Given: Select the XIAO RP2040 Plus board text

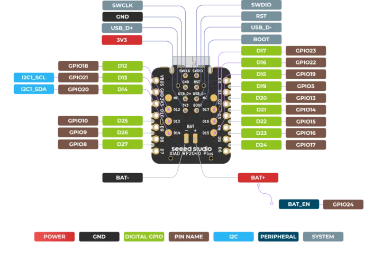Looking at the screenshot, I should [x=191, y=154].
